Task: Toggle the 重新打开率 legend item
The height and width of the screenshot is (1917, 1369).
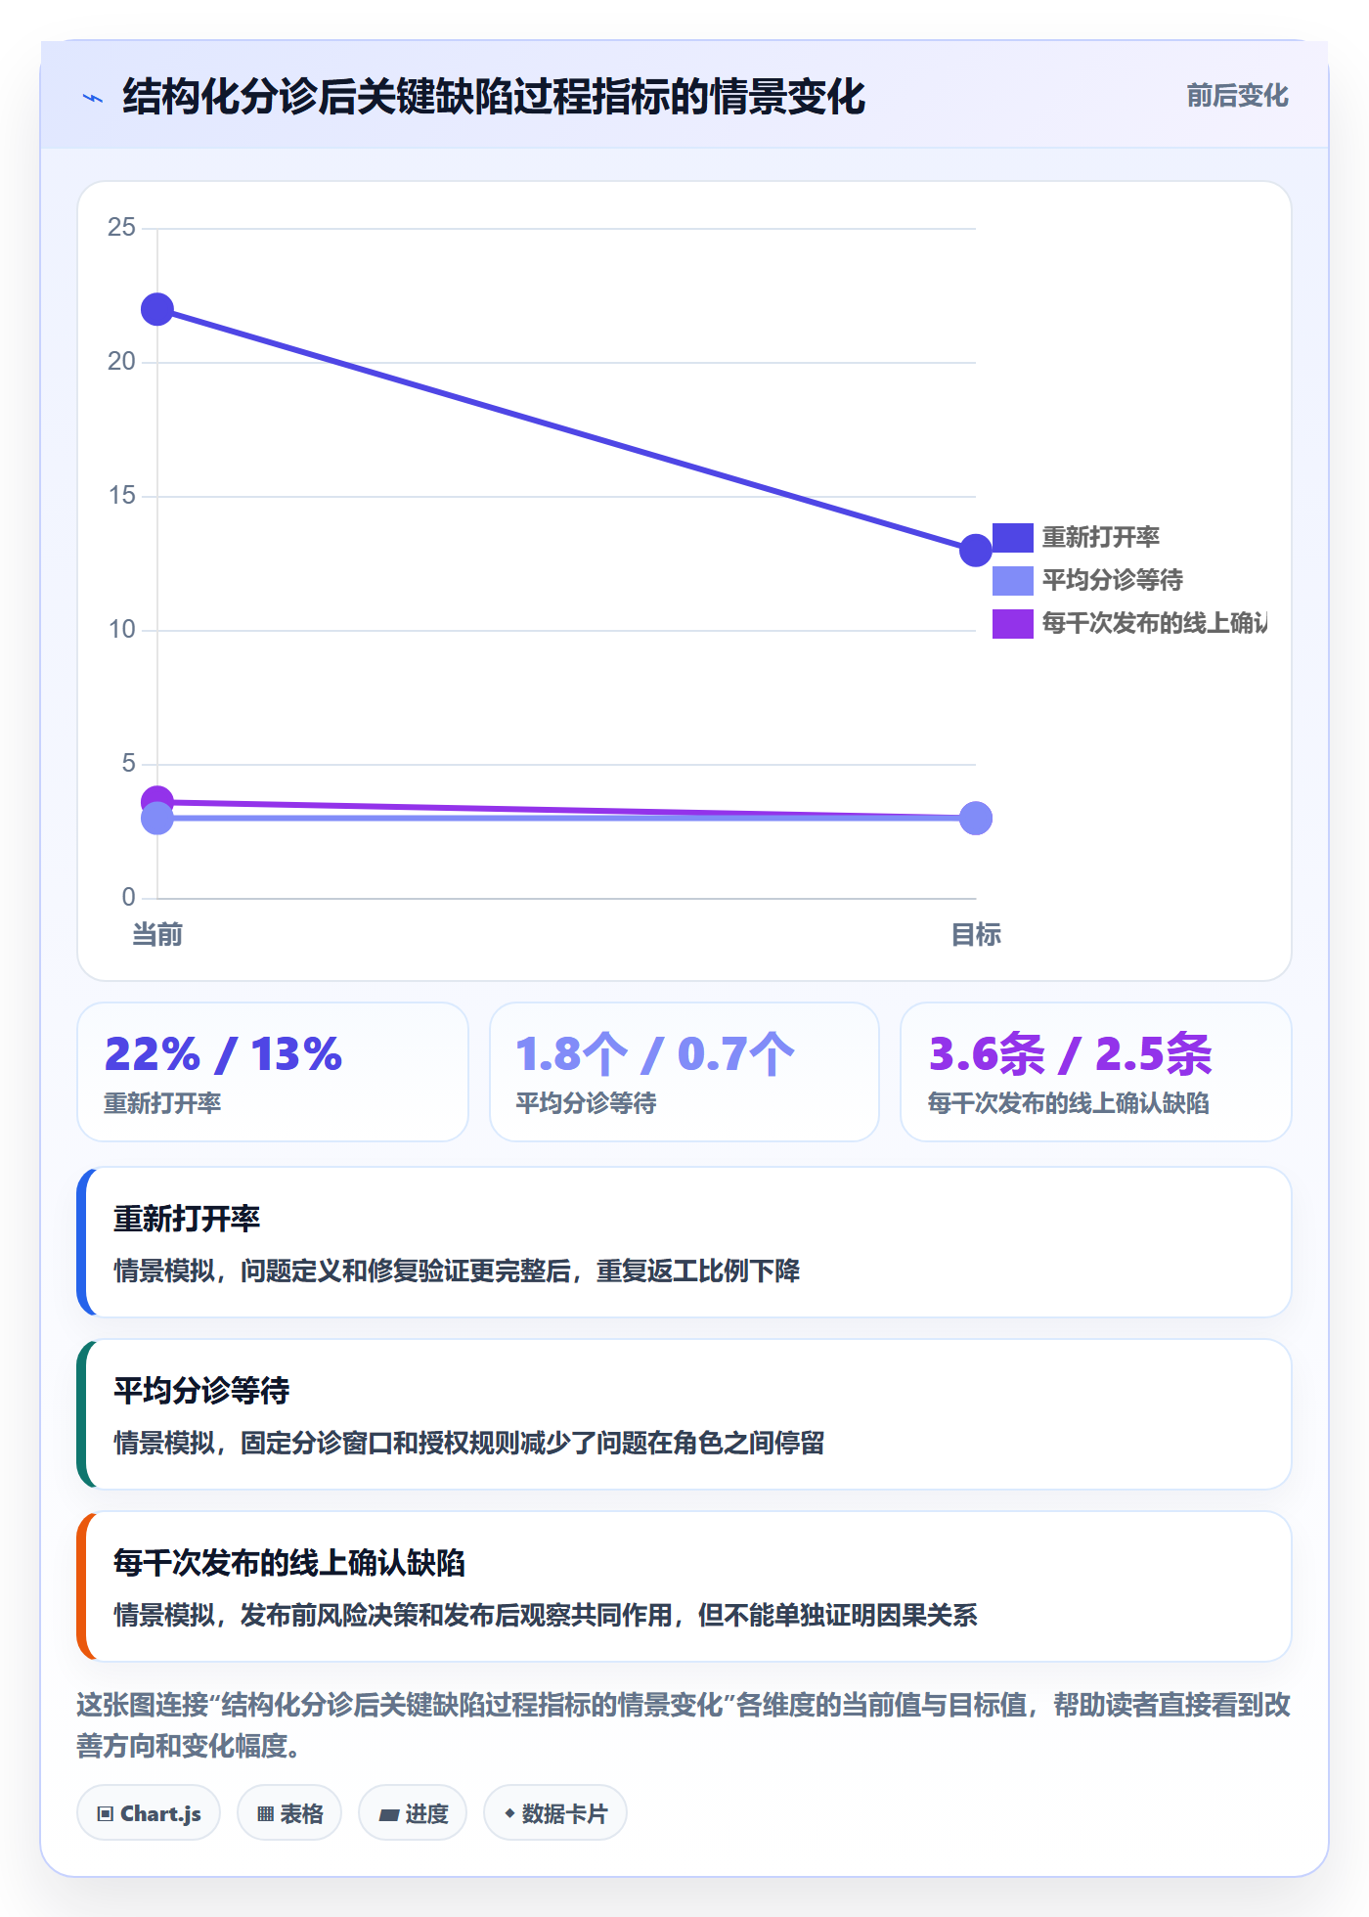Action: pos(1076,537)
